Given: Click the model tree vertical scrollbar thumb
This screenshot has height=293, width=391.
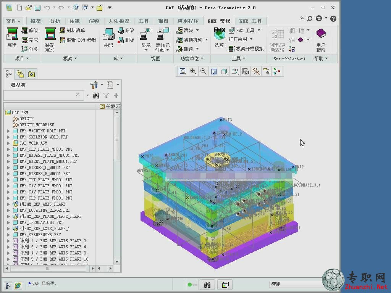Looking at the screenshot, I should click(x=117, y=138).
